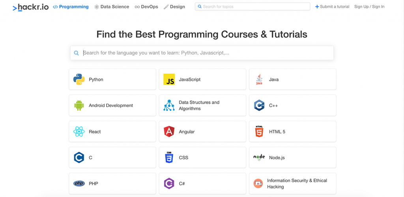Select the Java topic card

tap(292, 79)
